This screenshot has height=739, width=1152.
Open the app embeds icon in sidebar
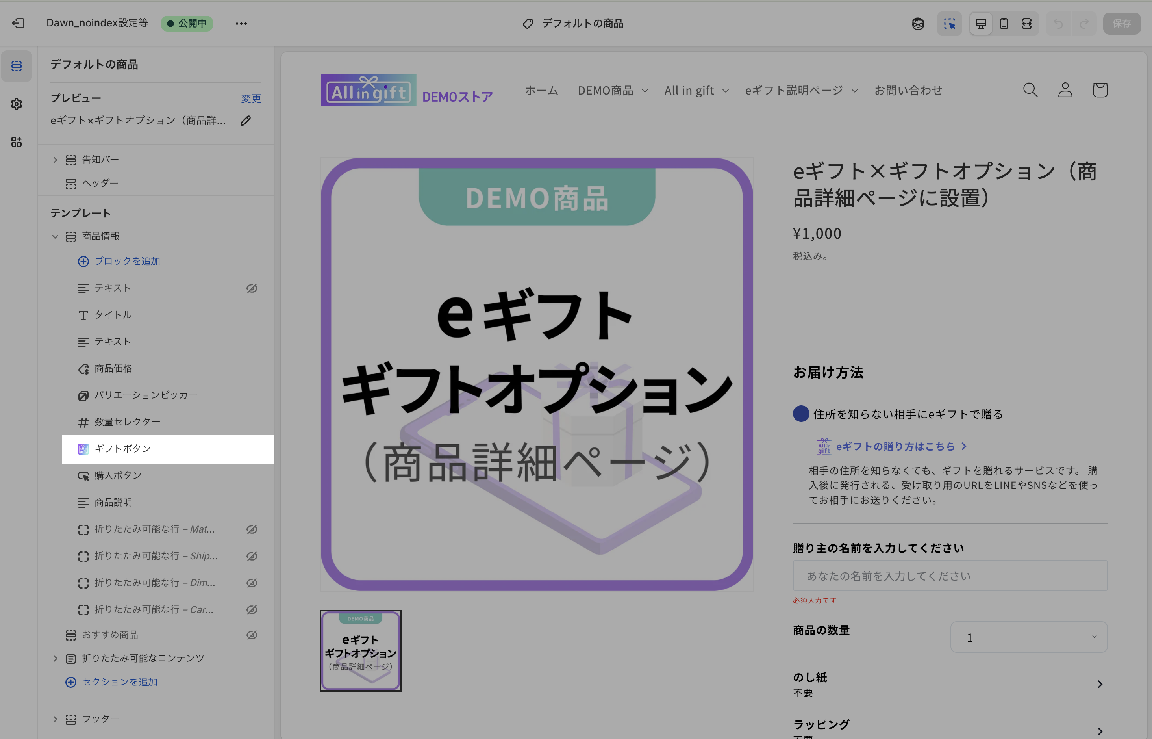(16, 141)
